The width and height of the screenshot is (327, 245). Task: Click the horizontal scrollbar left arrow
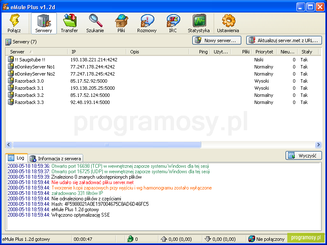tap(9, 144)
